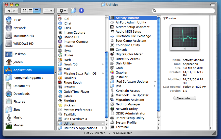221x139 pixels.
Task: Open the jeroen home folder
Action: (29, 62)
